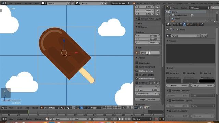
Task: Select the scale manipulator
Action: [88, 108]
